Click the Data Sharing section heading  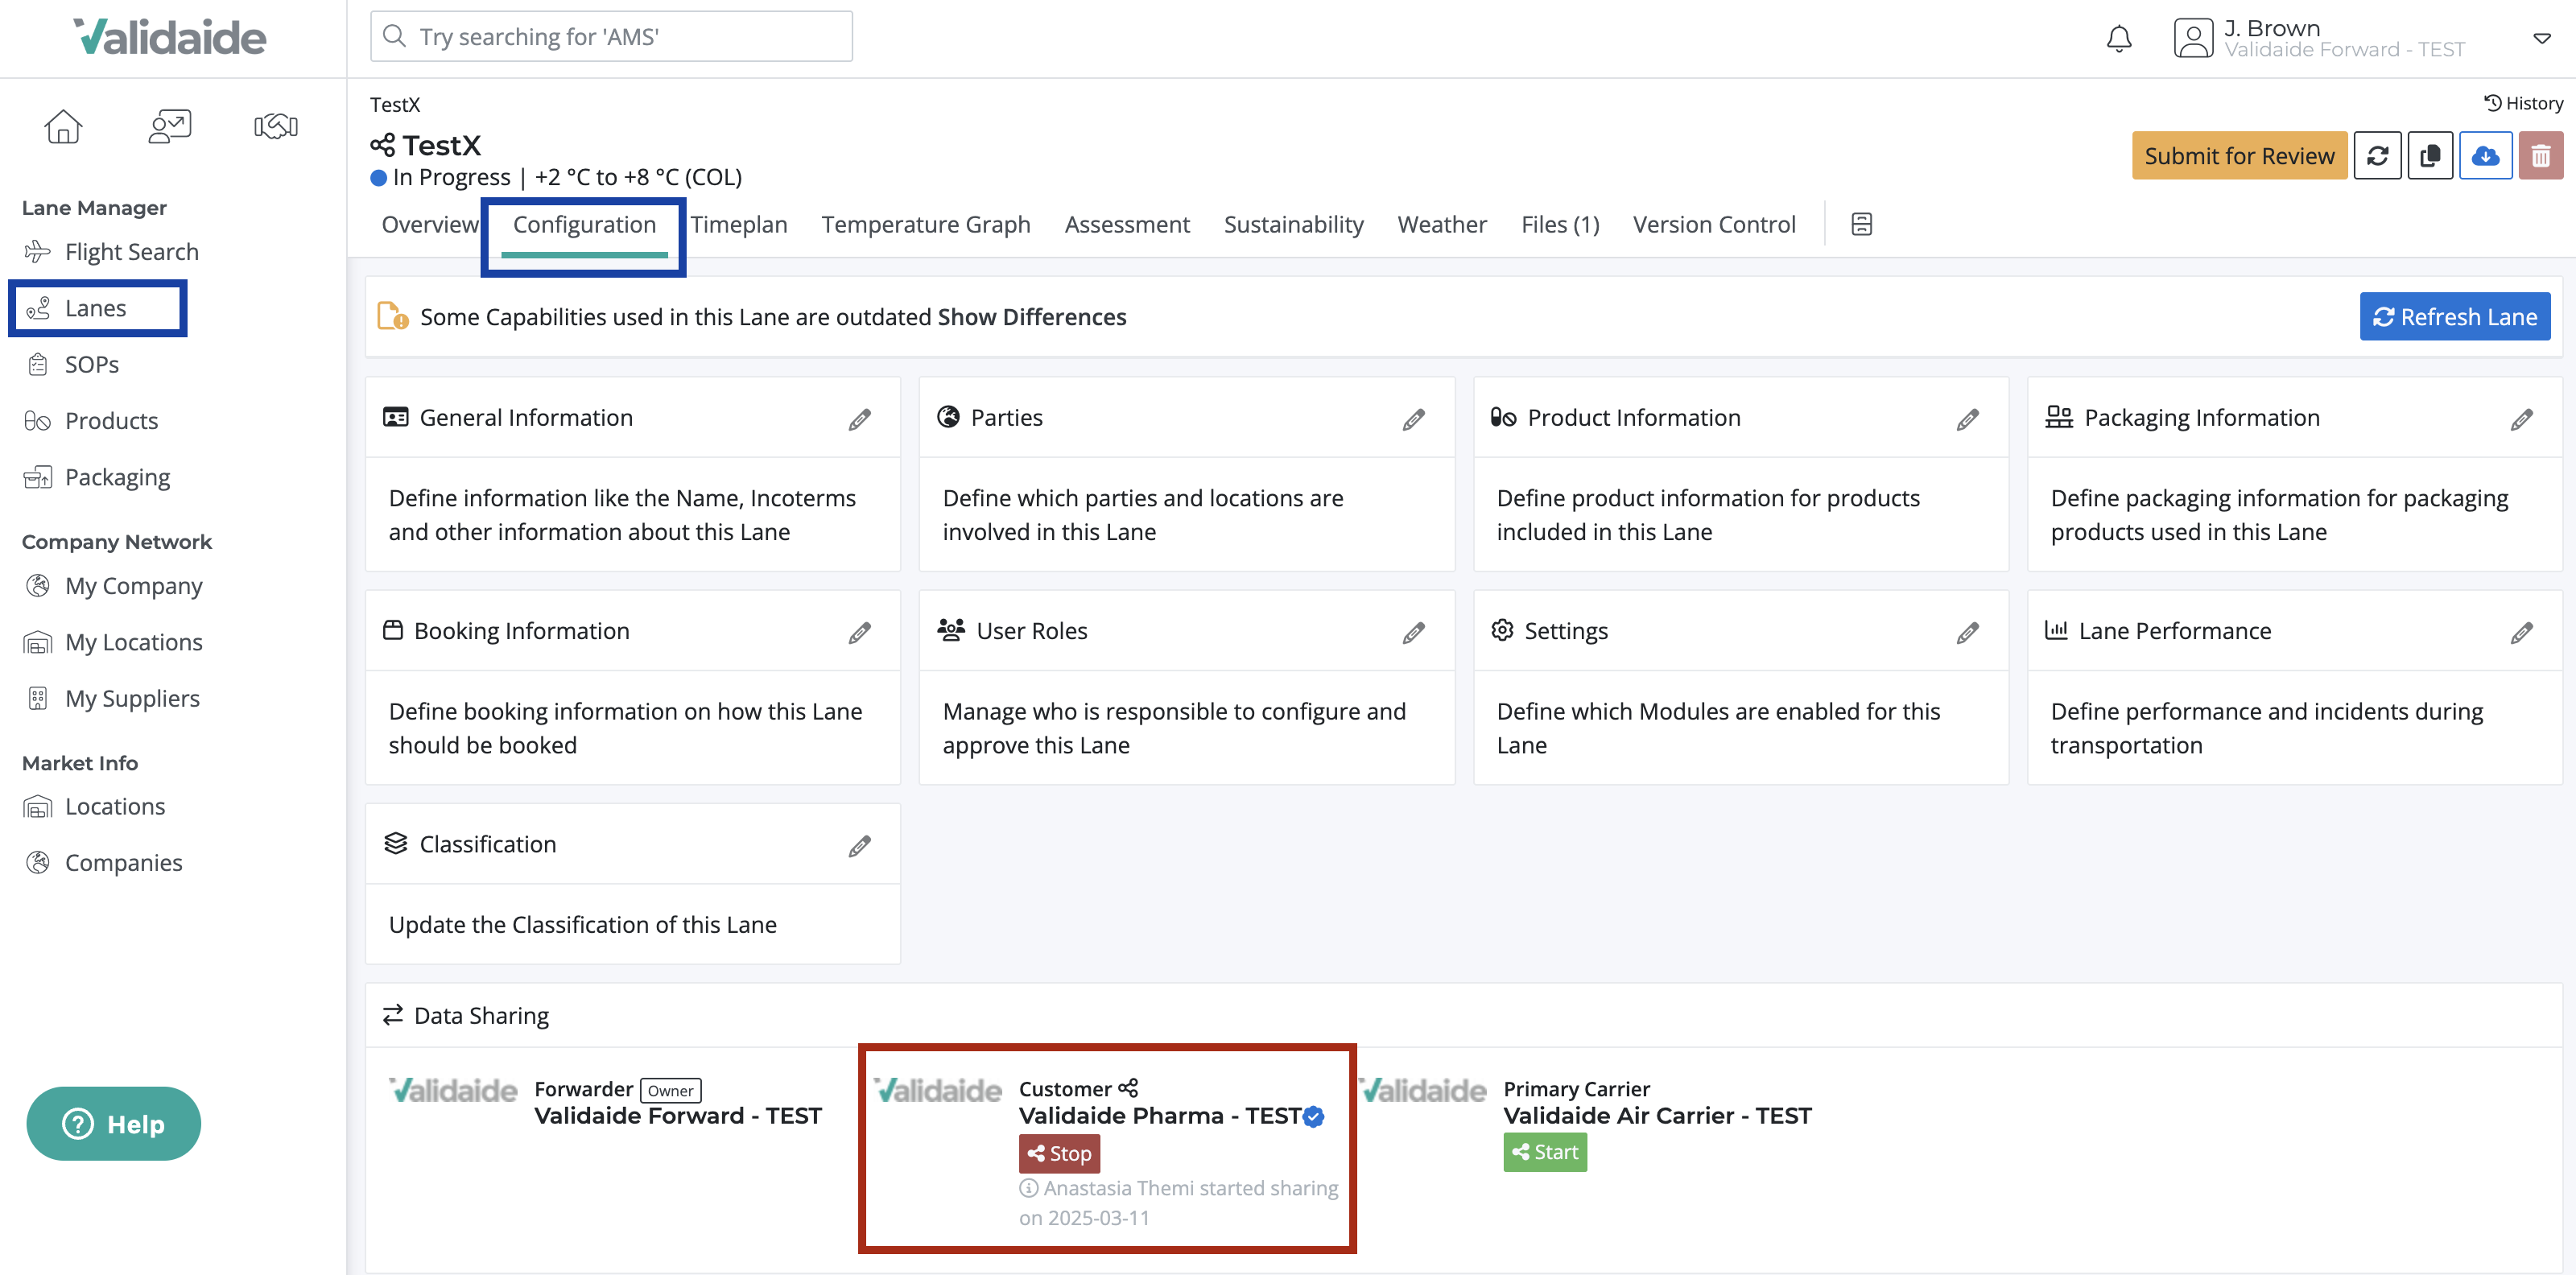point(481,1016)
